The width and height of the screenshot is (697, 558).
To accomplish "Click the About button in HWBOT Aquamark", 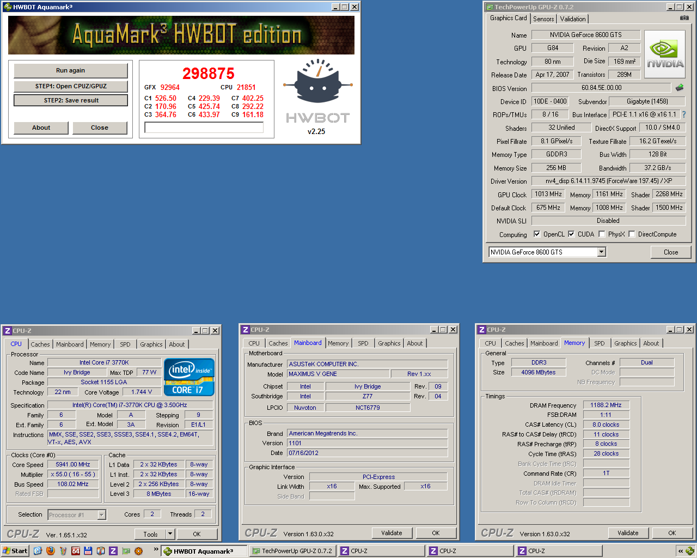I will point(41,128).
